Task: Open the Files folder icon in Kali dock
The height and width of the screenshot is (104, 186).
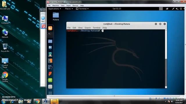Action: (50, 41)
